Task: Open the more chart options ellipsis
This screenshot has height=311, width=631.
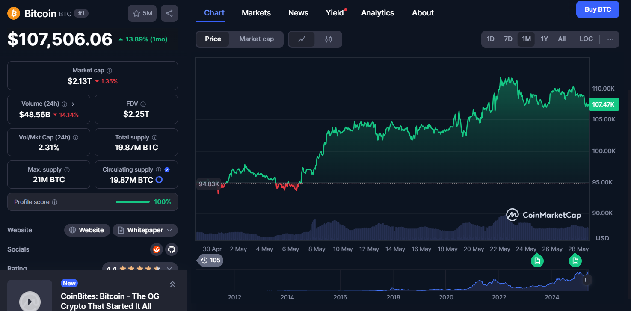Action: [x=610, y=39]
